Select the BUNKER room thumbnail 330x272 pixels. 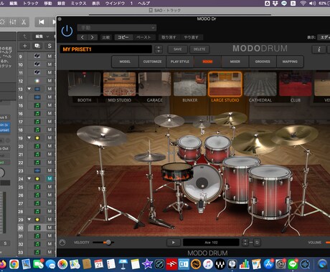point(190,84)
